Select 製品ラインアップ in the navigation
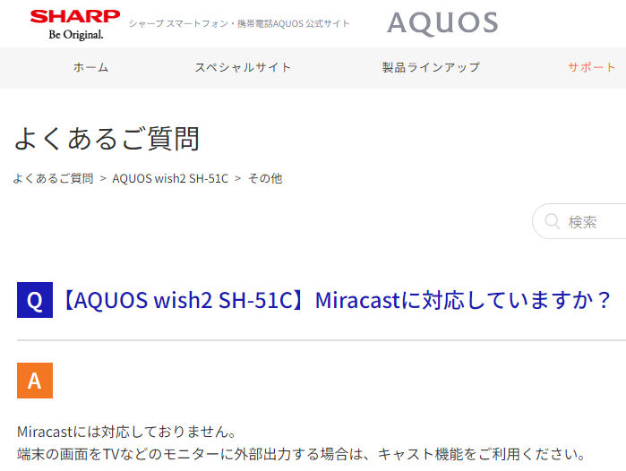The image size is (626, 471). [431, 67]
